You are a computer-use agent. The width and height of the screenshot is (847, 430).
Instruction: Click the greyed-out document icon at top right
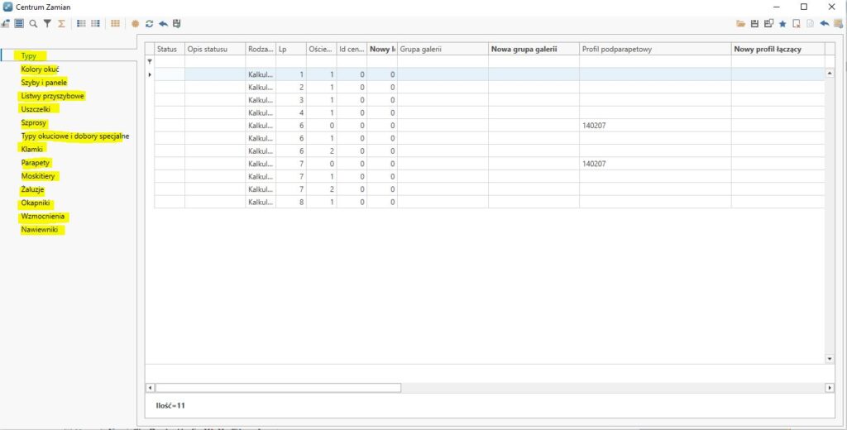(811, 24)
